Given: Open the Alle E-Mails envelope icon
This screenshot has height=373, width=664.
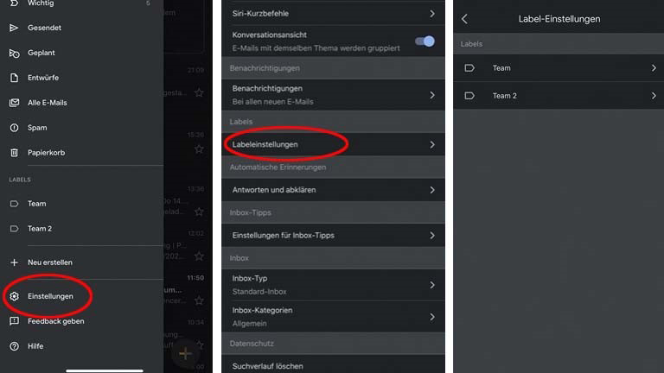Looking at the screenshot, I should click(14, 103).
